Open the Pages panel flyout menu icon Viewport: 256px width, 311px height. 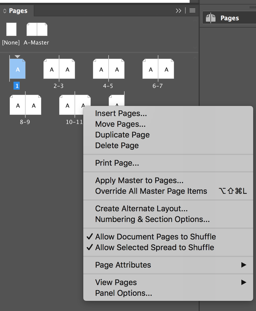tap(192, 11)
